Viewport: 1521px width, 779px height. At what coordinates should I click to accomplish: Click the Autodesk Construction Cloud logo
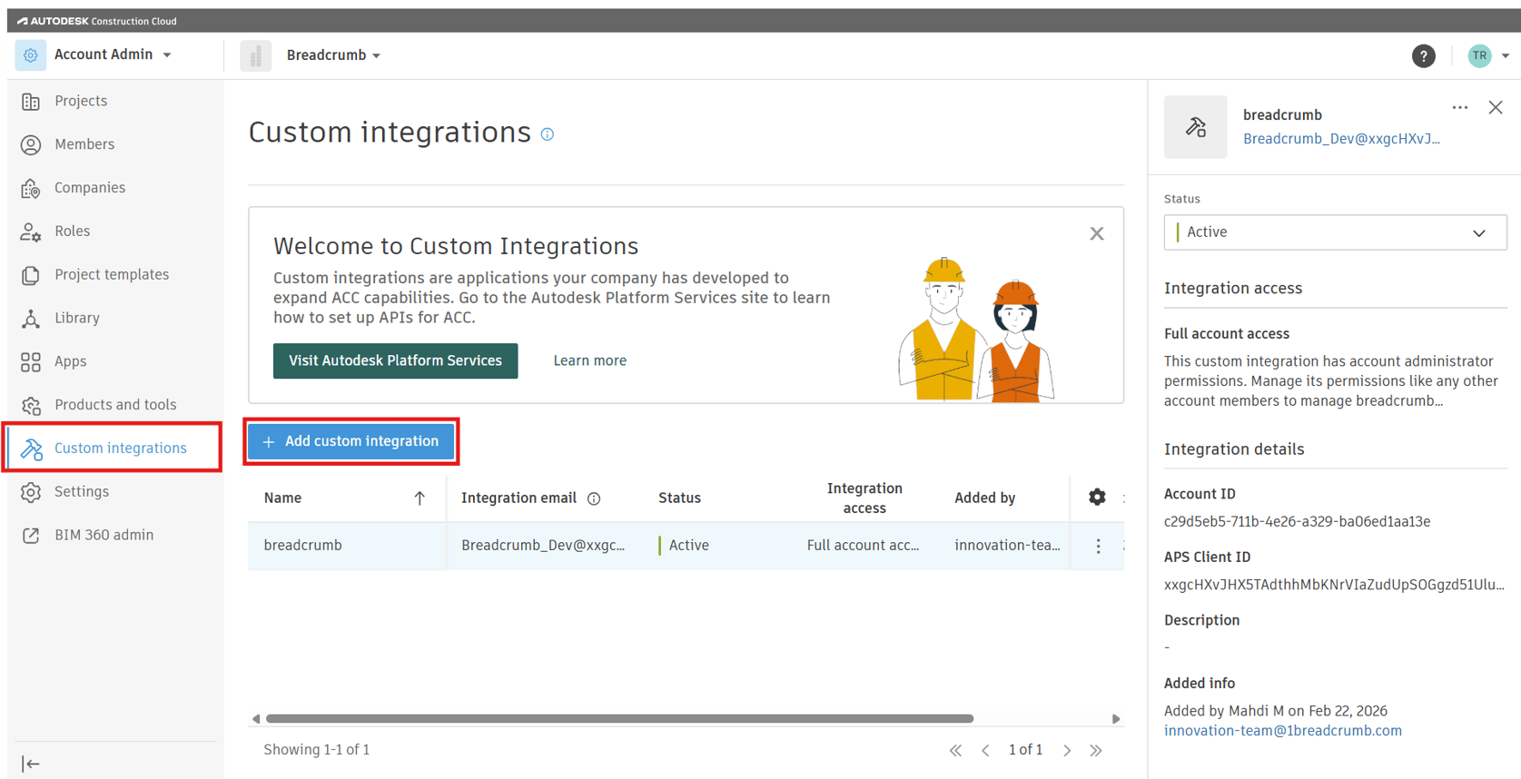97,21
